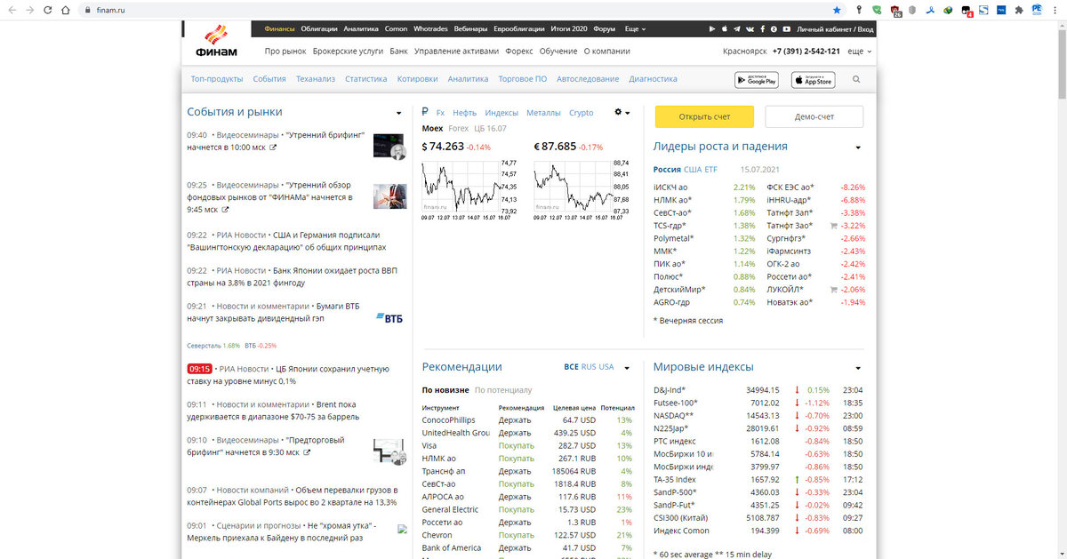Open the PE profile avatar in the toolbar
The image size is (1067, 559).
[1038, 10]
